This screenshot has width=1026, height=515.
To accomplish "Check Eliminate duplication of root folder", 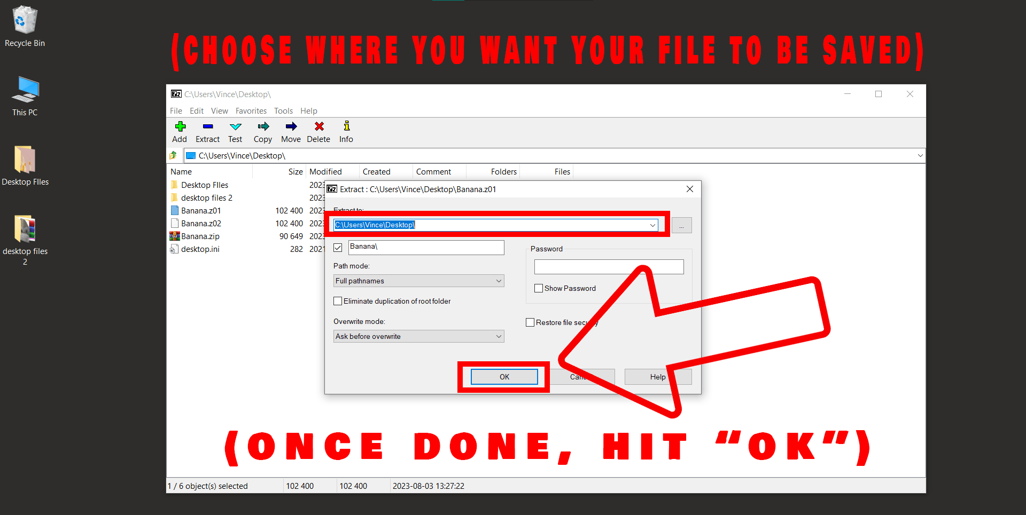I will point(337,301).
